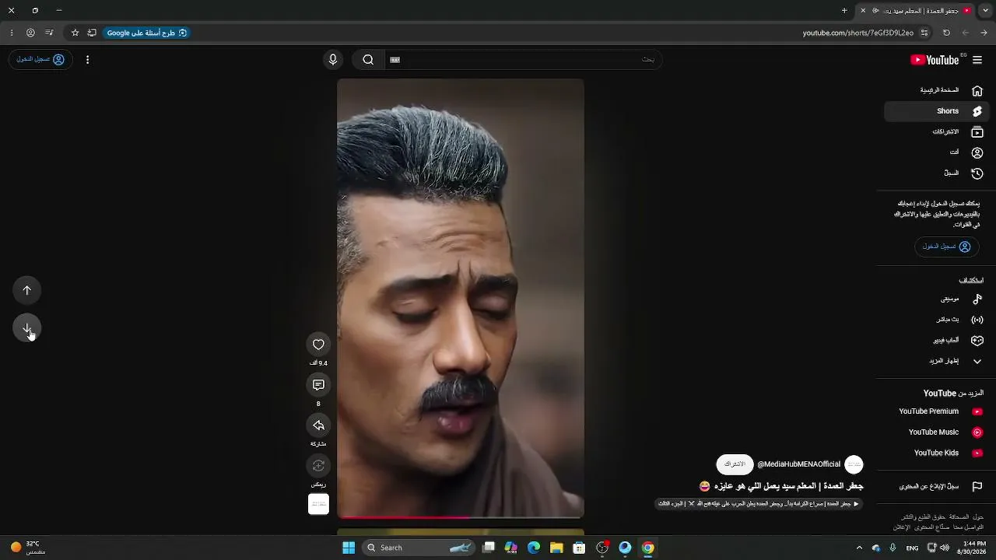Open the Music explore category
The image size is (996, 560).
click(937, 299)
